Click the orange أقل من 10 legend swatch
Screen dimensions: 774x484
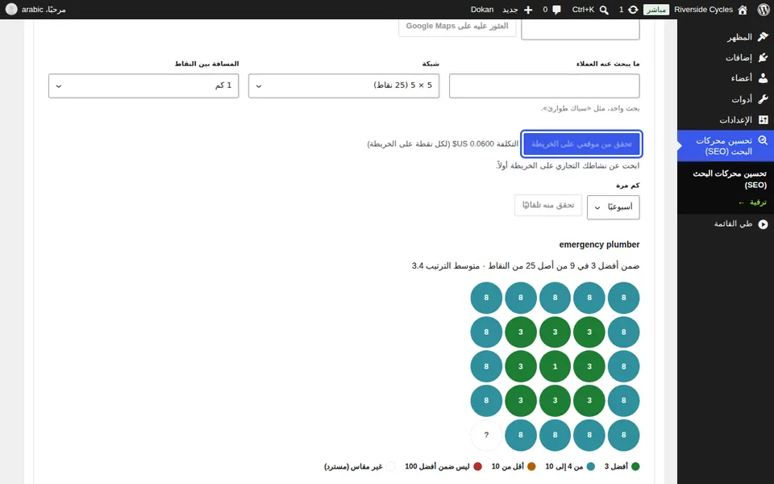(x=531, y=466)
